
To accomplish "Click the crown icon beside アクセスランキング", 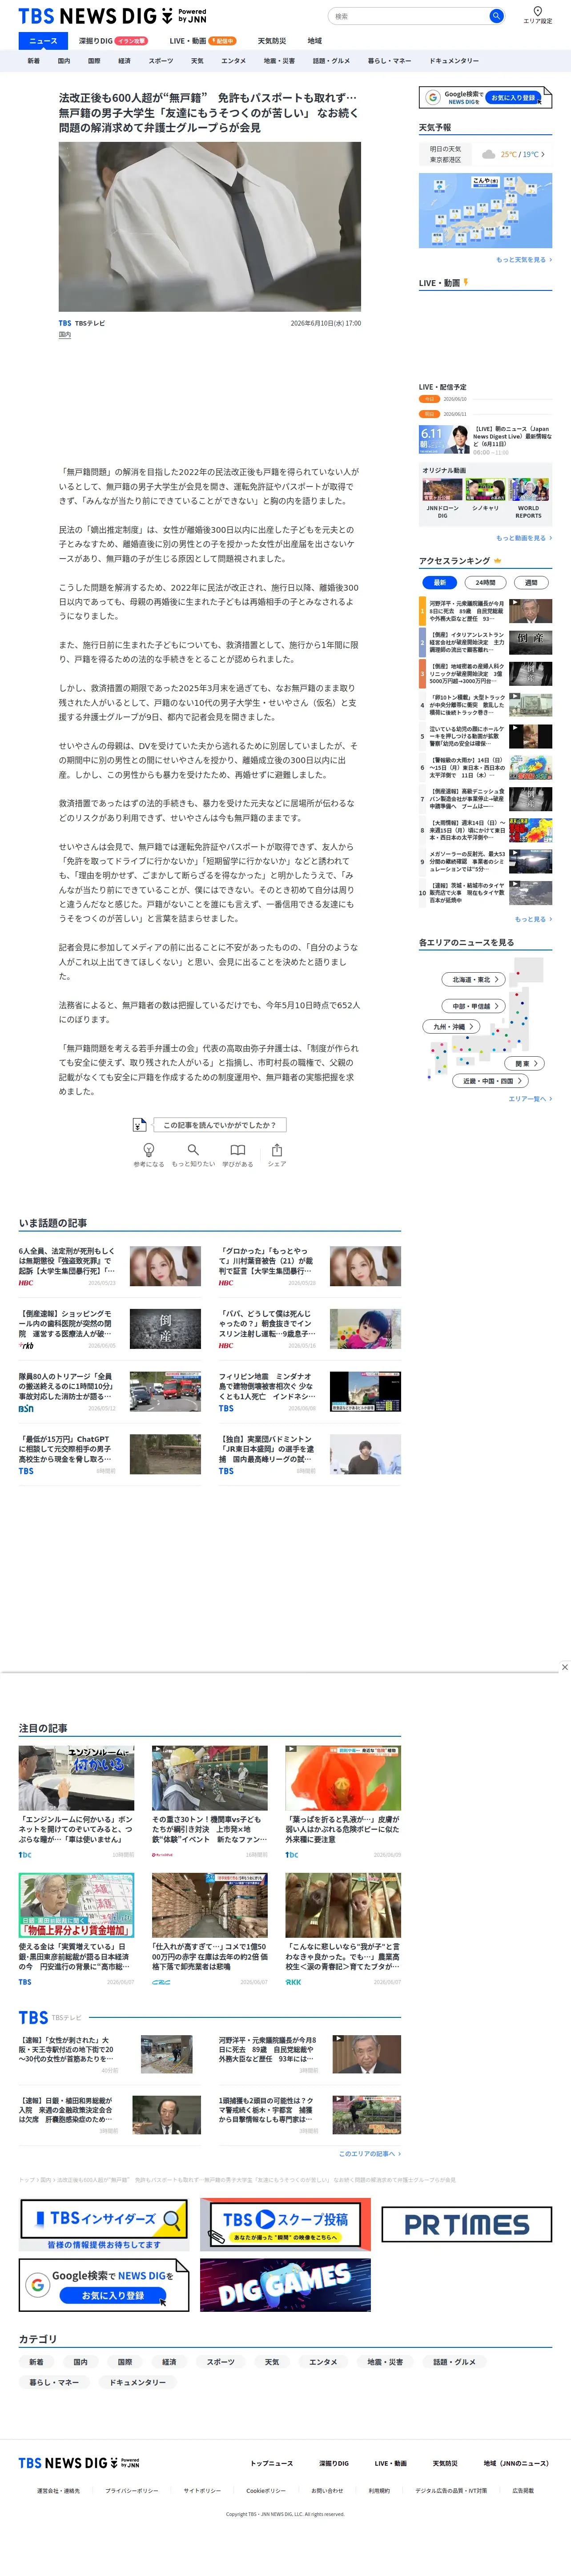I will [498, 561].
